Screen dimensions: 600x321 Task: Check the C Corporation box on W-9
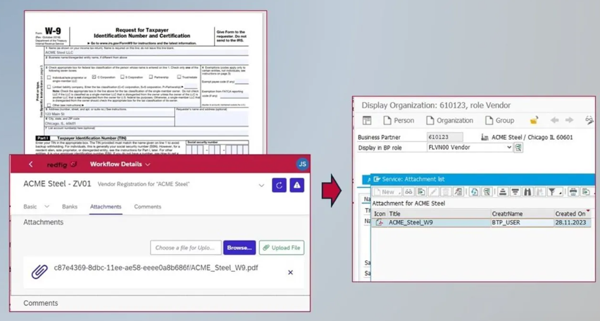coord(94,78)
